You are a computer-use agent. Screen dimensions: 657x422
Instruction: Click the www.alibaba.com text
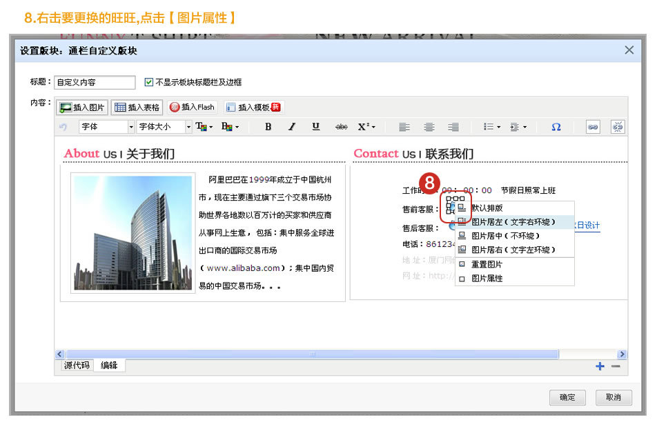(243, 268)
